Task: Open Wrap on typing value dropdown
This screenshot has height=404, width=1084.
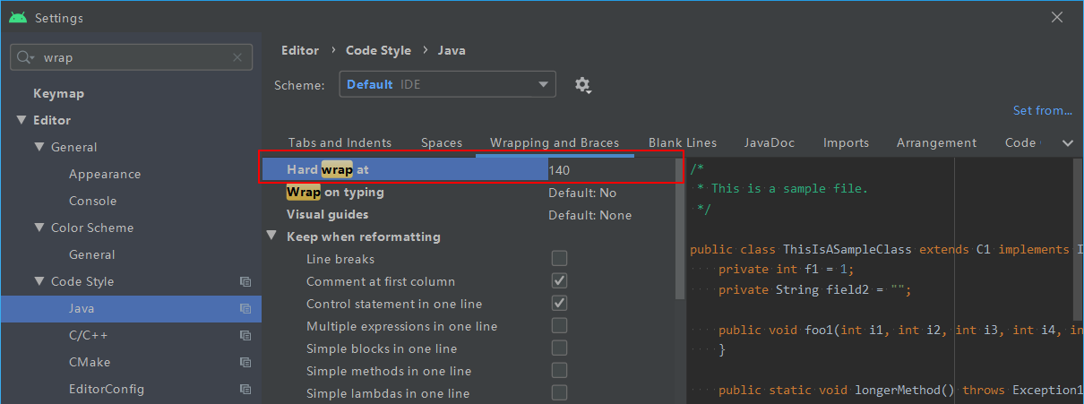Action: (582, 193)
